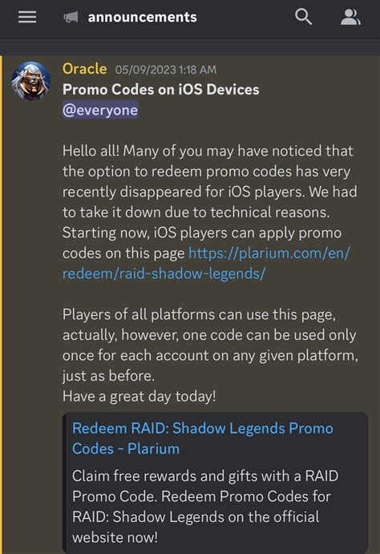This screenshot has width=380, height=554.
Task: Tap the Promo Codes on iOS Devices heading
Action: click(160, 89)
